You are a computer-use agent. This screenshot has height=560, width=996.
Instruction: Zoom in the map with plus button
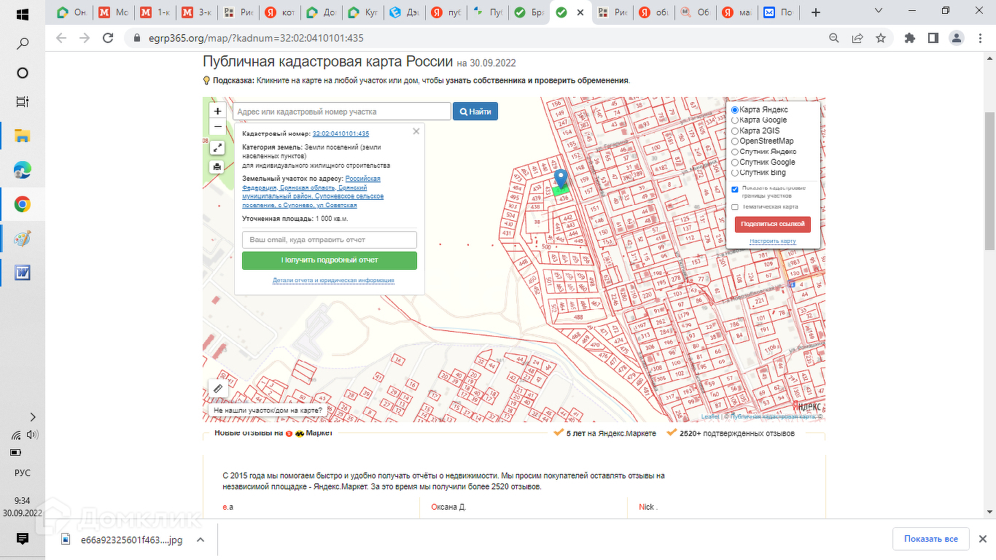point(217,112)
